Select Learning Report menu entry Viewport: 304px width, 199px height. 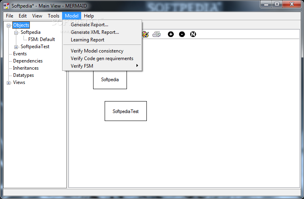102,40
